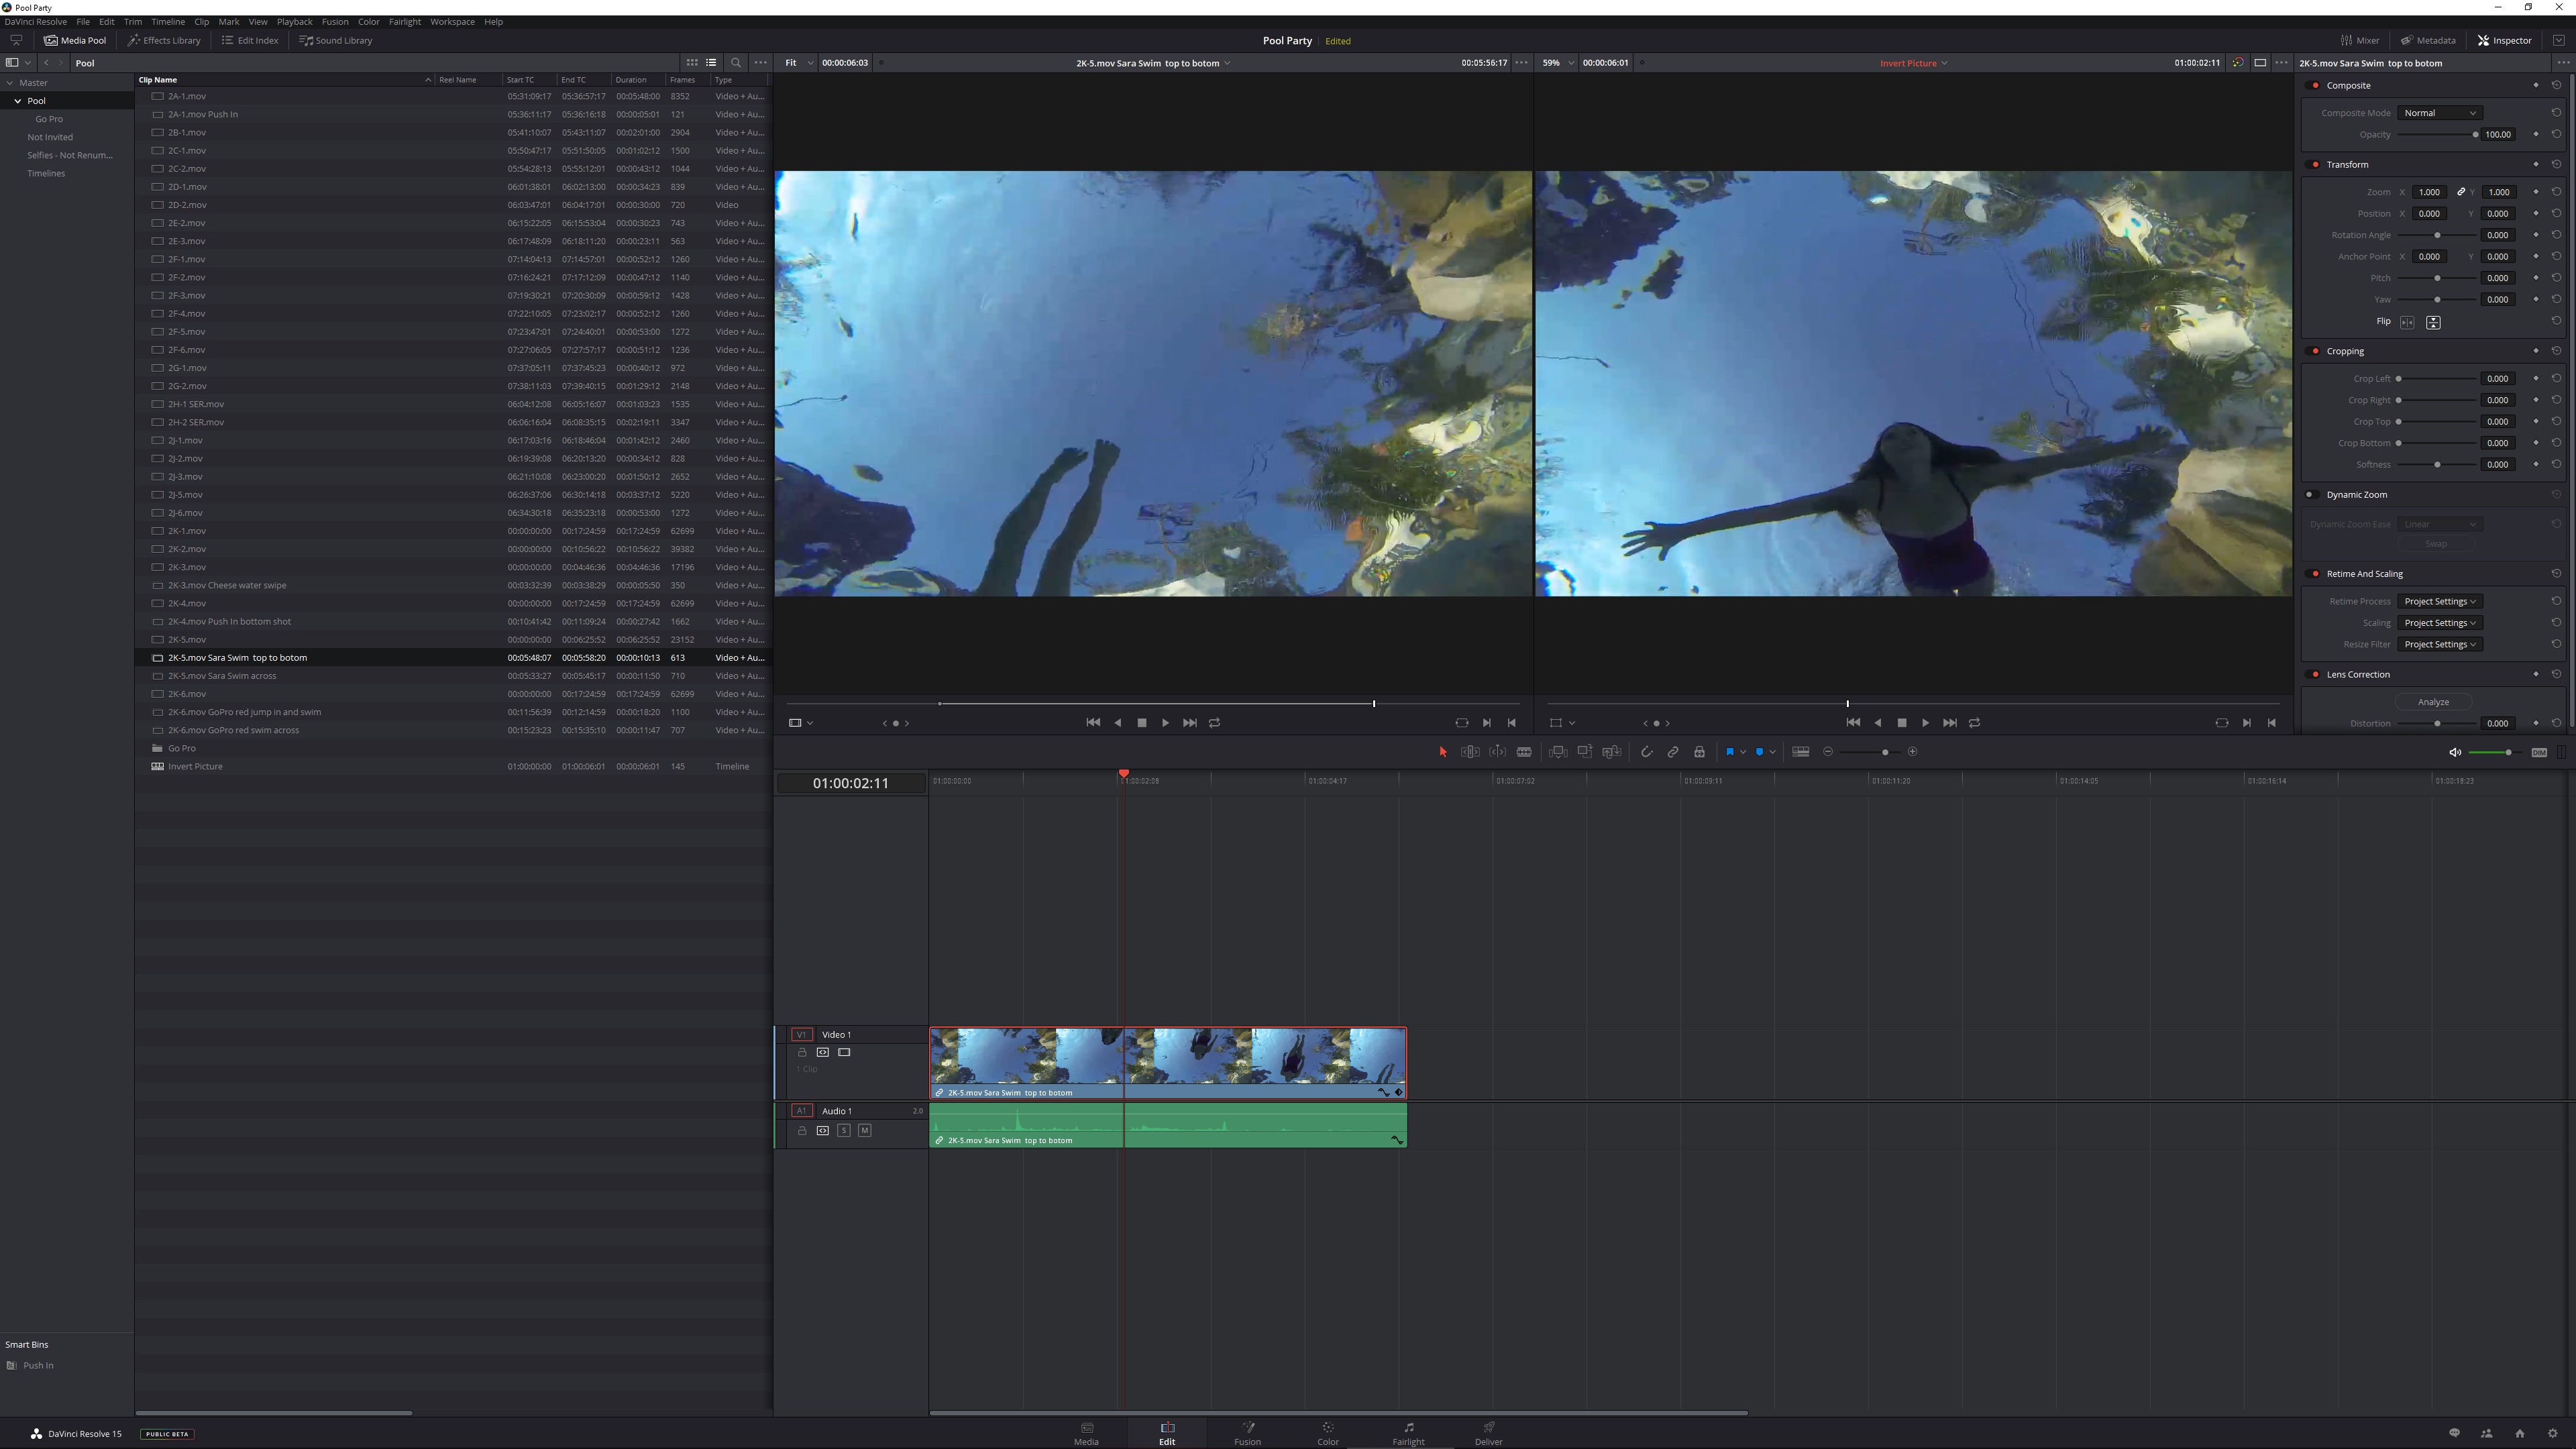
Task: Open Project Settings gear in bottom bar
Action: click(x=2552, y=1434)
